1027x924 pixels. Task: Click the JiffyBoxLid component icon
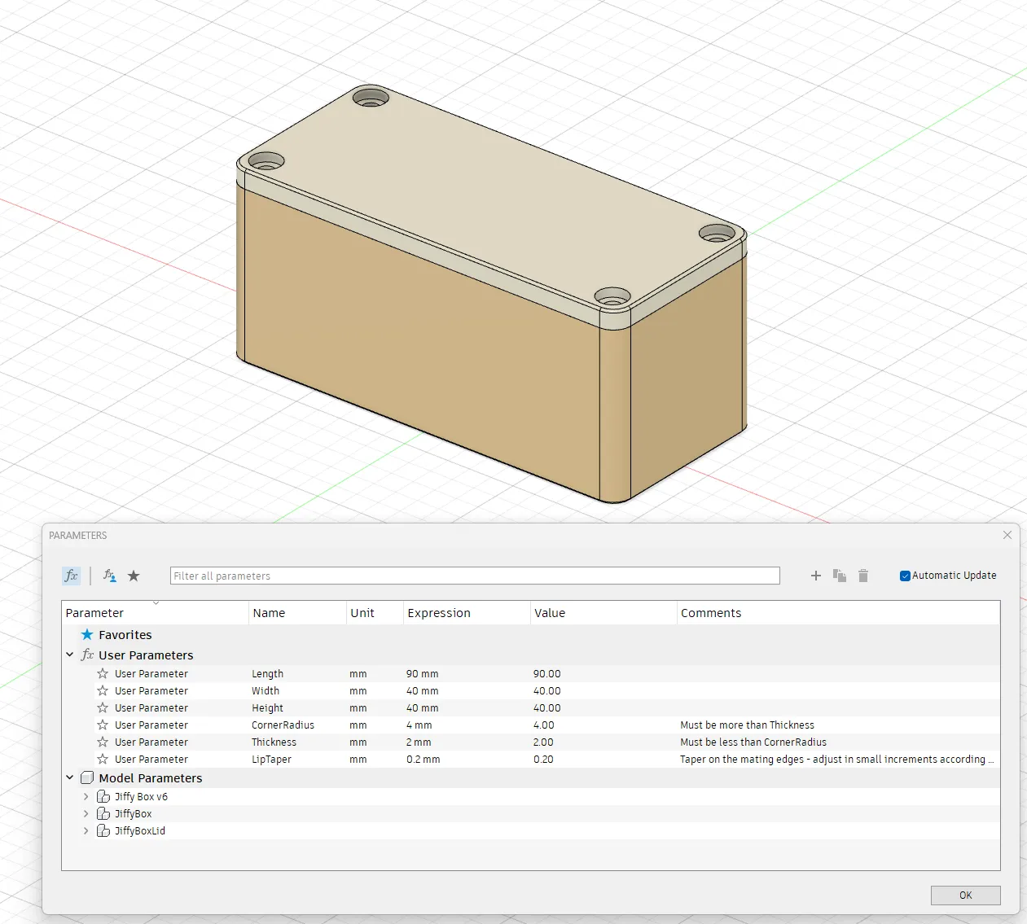click(103, 831)
